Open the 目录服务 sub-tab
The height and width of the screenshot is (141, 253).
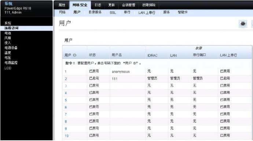95,12
